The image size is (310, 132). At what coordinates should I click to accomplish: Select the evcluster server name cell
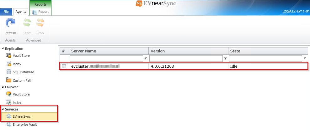pyautogui.click(x=109, y=66)
